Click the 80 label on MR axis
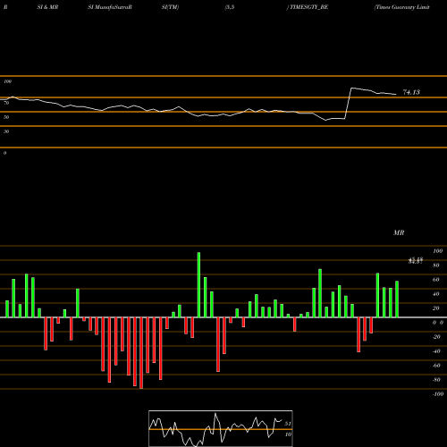Screen dimensions: 447x447 pos(436,266)
